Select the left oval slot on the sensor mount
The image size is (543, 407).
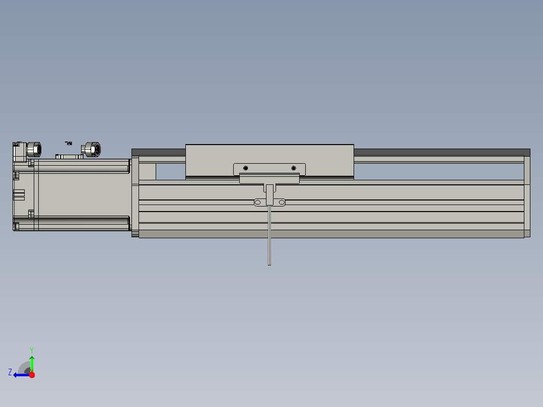(258, 202)
